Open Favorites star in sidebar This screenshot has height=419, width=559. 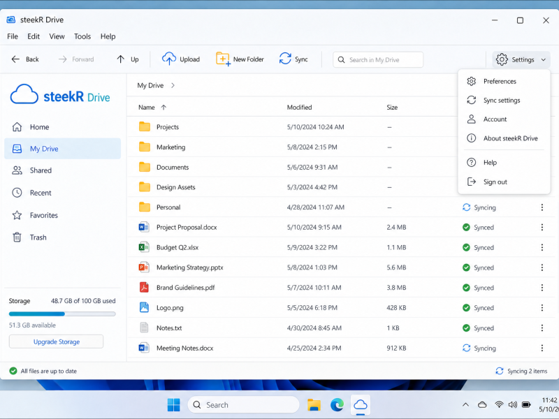pos(17,215)
